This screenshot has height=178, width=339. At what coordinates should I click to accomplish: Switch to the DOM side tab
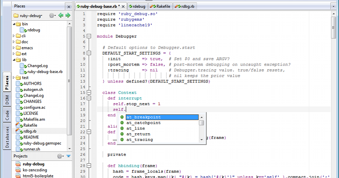tap(7, 100)
